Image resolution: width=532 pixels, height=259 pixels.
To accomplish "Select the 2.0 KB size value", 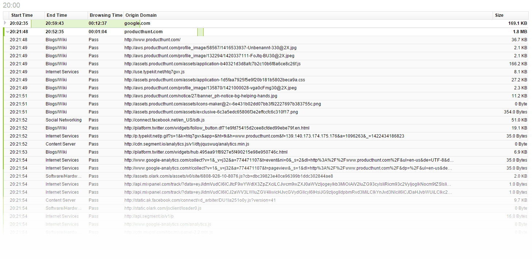I will pos(521,176).
